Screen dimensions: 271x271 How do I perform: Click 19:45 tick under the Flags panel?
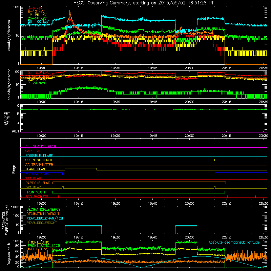point(152,204)
